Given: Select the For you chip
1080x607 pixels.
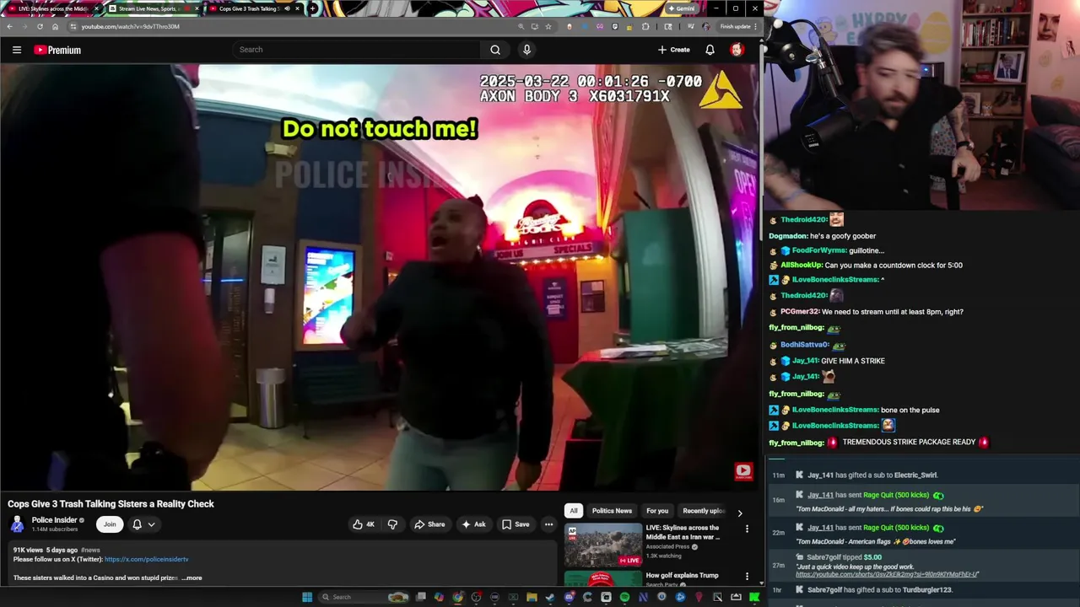Looking at the screenshot, I should click(657, 511).
